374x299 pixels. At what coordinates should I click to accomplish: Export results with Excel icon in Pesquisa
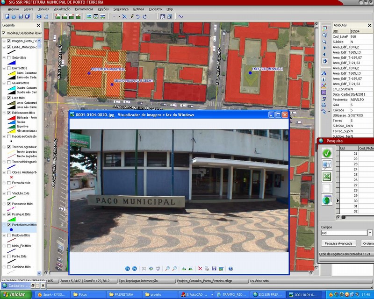327,177
